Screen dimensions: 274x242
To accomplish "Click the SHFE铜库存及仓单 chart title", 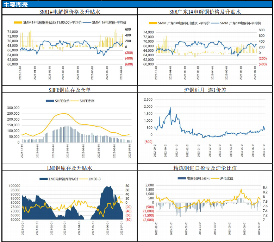I will [69, 90].
